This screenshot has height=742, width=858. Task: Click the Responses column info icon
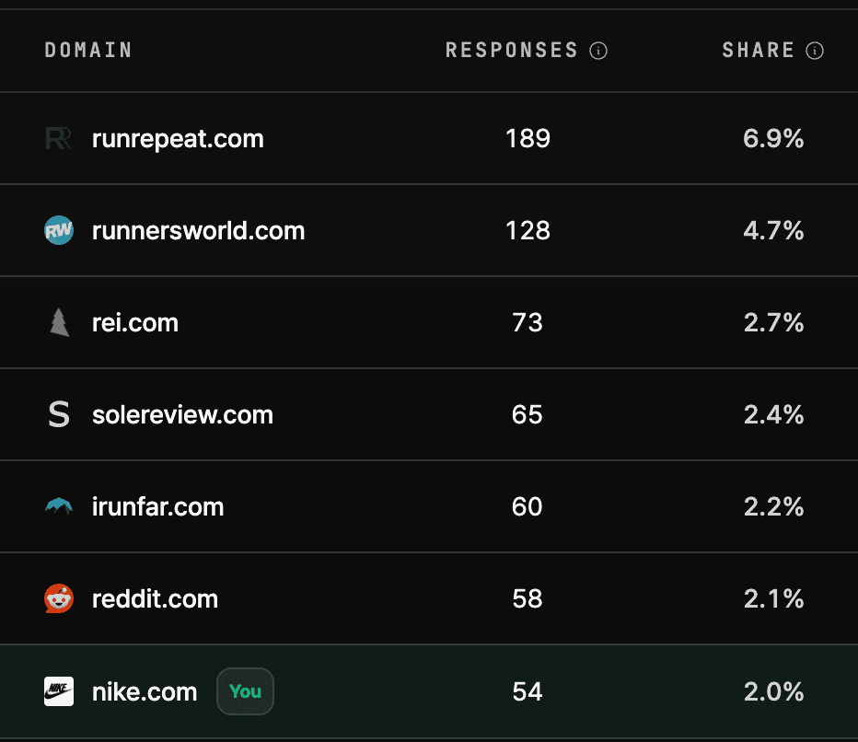598,51
